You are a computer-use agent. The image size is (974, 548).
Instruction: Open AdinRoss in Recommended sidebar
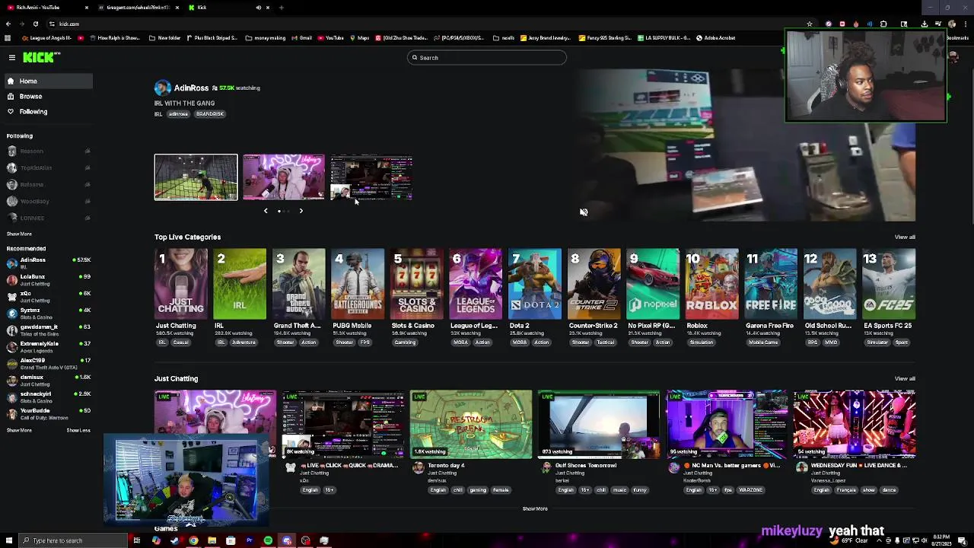click(47, 263)
